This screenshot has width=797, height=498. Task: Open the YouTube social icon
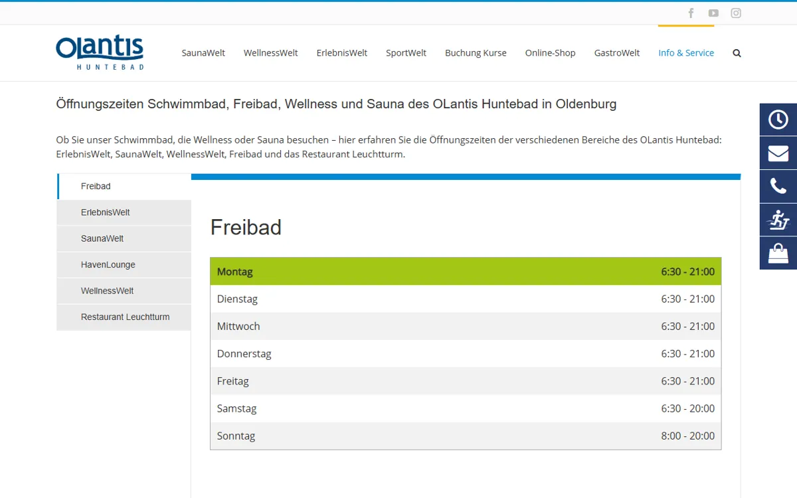click(x=713, y=13)
